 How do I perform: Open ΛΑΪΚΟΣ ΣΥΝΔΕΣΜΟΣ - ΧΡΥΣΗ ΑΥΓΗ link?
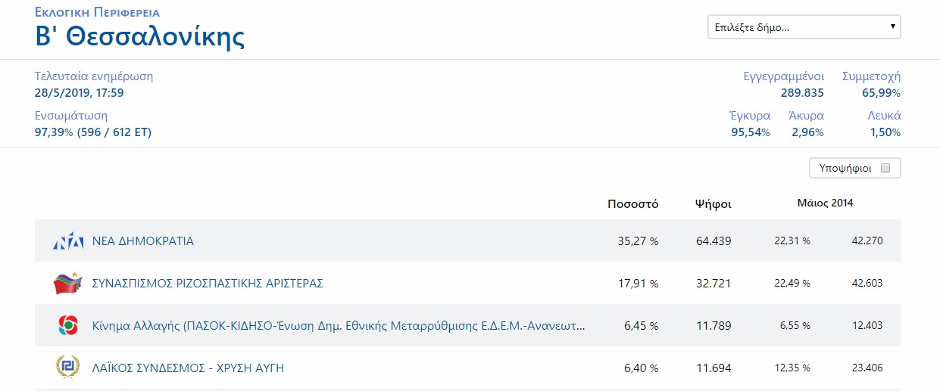pyautogui.click(x=188, y=368)
